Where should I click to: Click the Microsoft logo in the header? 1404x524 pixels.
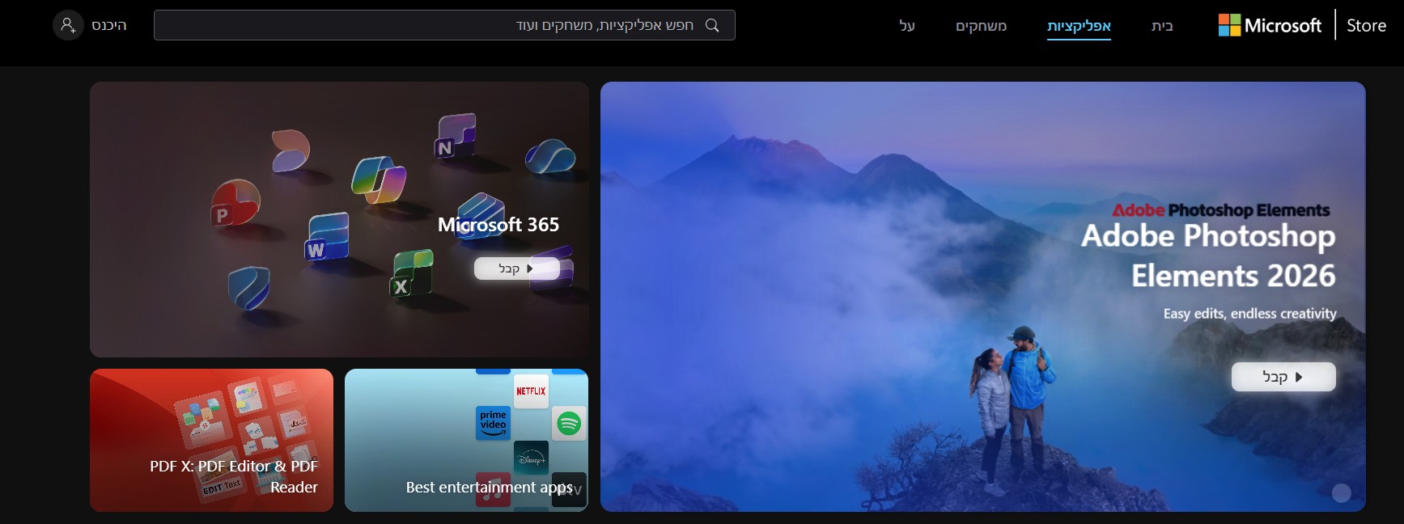pyautogui.click(x=1269, y=26)
